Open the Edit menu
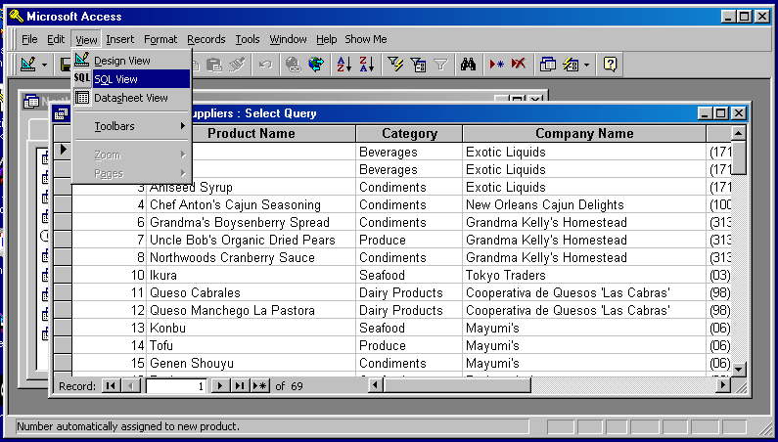This screenshot has width=778, height=442. pyautogui.click(x=56, y=39)
